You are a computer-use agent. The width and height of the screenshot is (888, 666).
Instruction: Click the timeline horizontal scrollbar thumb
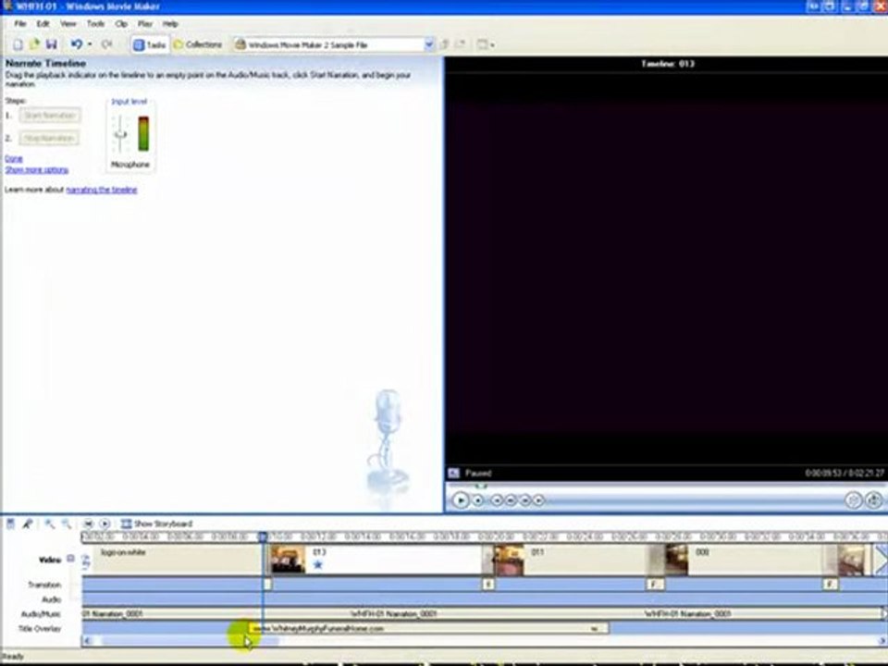190,641
